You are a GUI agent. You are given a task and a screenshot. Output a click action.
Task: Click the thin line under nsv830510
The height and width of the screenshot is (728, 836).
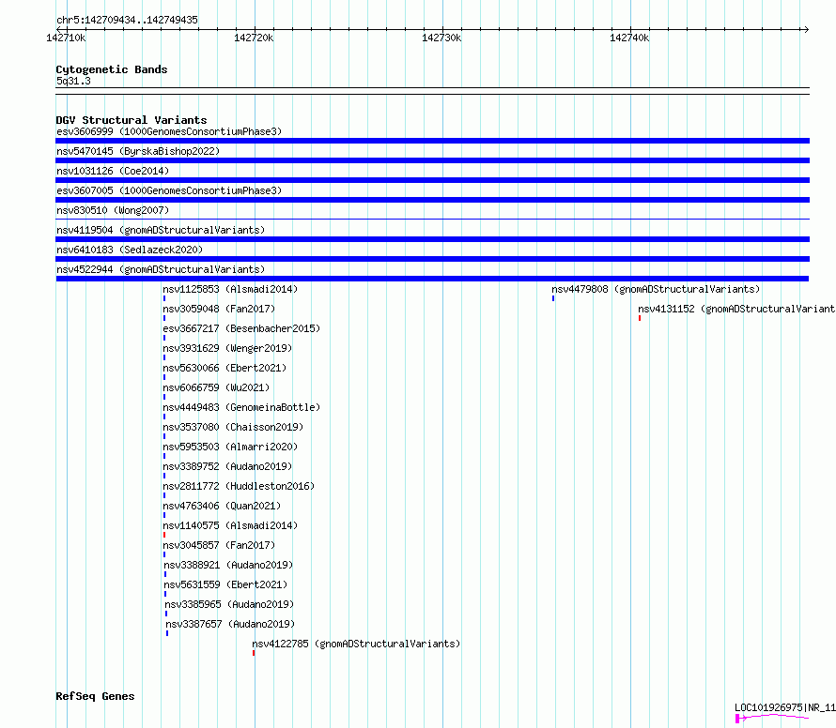point(432,219)
